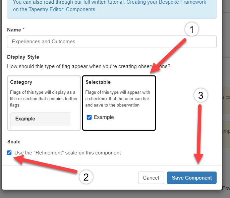This screenshot has height=198, width=230.
Task: Click the Category card heading
Action: [21, 82]
